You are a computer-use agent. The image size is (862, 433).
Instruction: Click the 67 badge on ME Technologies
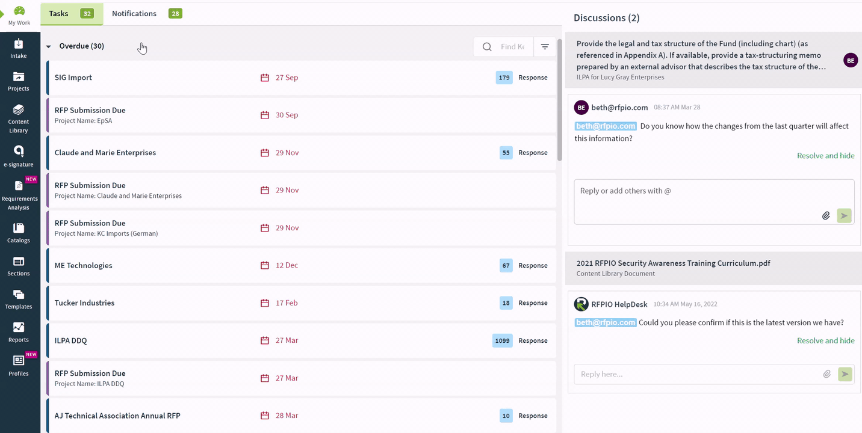coord(506,265)
